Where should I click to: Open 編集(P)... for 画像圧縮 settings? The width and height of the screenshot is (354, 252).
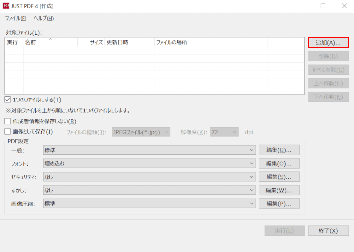point(279,203)
